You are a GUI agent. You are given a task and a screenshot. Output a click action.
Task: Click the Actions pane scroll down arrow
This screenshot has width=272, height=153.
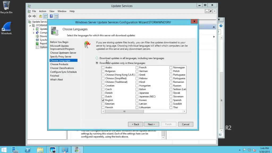coord(221,130)
